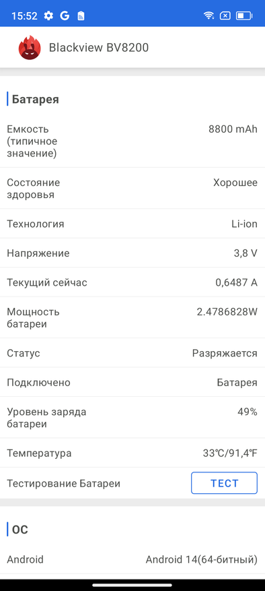The width and height of the screenshot is (265, 591).
Task: Tap the Мощность батареи value
Action: pos(227,312)
